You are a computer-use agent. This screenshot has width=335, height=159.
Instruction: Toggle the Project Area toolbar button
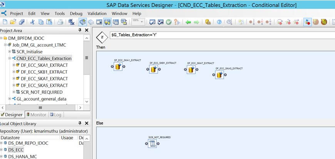[x=107, y=22]
